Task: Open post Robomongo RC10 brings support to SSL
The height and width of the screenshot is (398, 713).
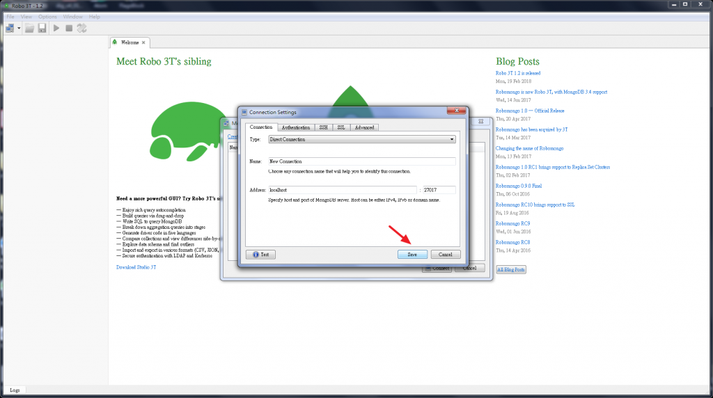Action: point(535,205)
